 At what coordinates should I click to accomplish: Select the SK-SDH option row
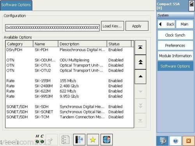click(69, 107)
